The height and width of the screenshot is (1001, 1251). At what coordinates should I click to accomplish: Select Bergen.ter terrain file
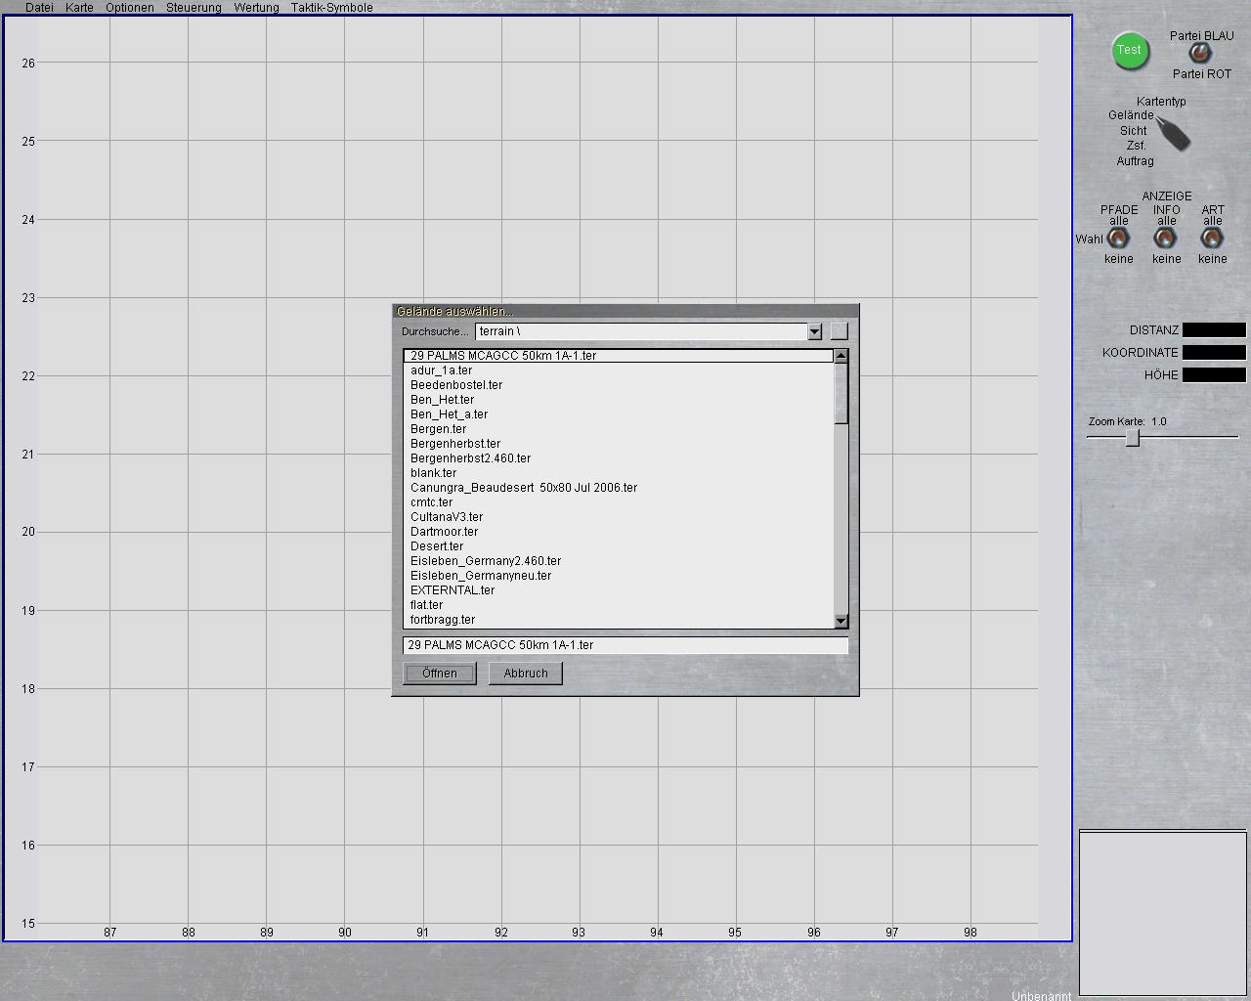click(x=438, y=429)
